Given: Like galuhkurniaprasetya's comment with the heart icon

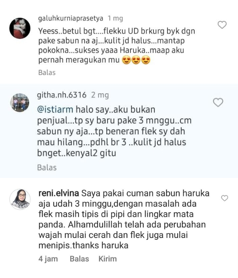Looking at the screenshot, I should [222, 25].
